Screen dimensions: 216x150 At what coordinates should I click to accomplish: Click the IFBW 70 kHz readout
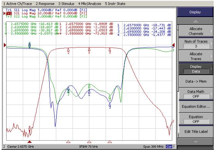point(88,147)
